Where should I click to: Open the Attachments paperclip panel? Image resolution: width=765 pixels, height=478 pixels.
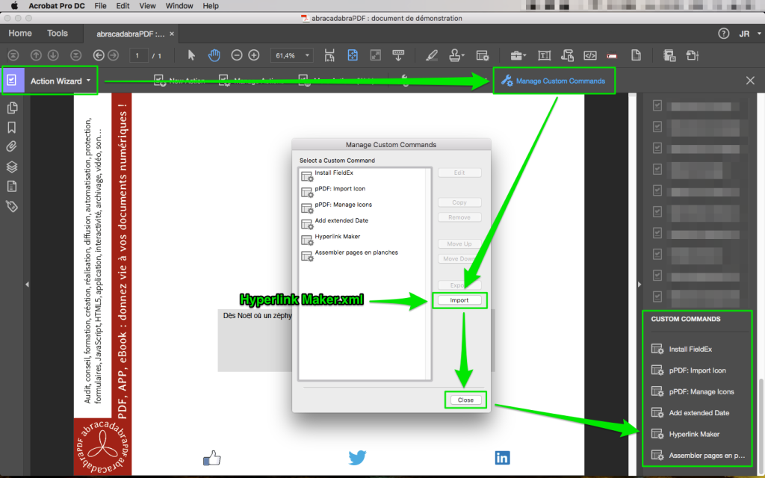coord(10,147)
